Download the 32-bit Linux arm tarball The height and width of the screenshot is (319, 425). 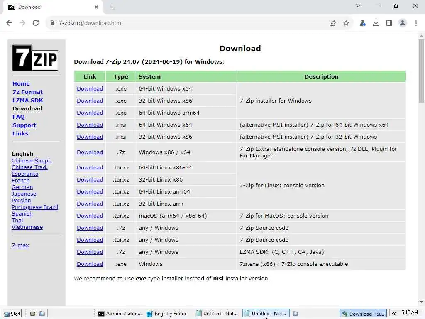pos(90,204)
